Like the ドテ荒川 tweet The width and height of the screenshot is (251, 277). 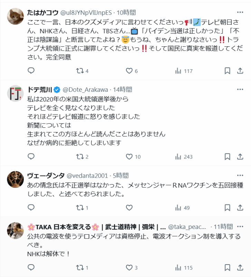129,157
